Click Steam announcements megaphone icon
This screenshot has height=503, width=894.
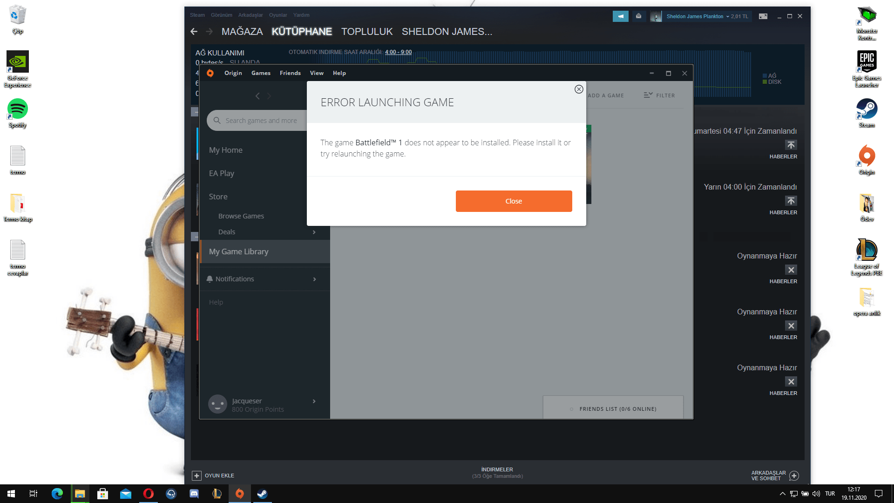pos(620,16)
